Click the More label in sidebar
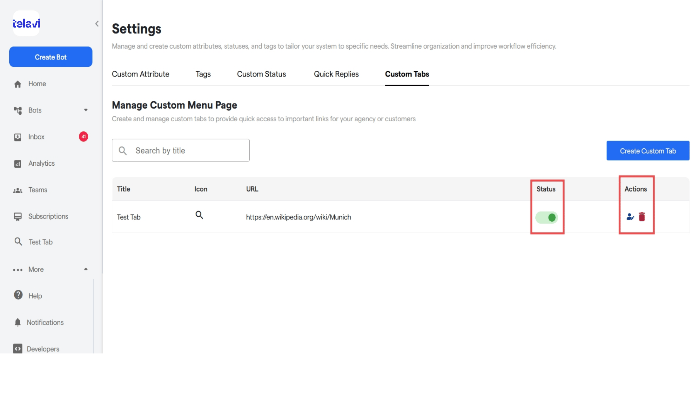This screenshot has width=698, height=394. (x=36, y=270)
